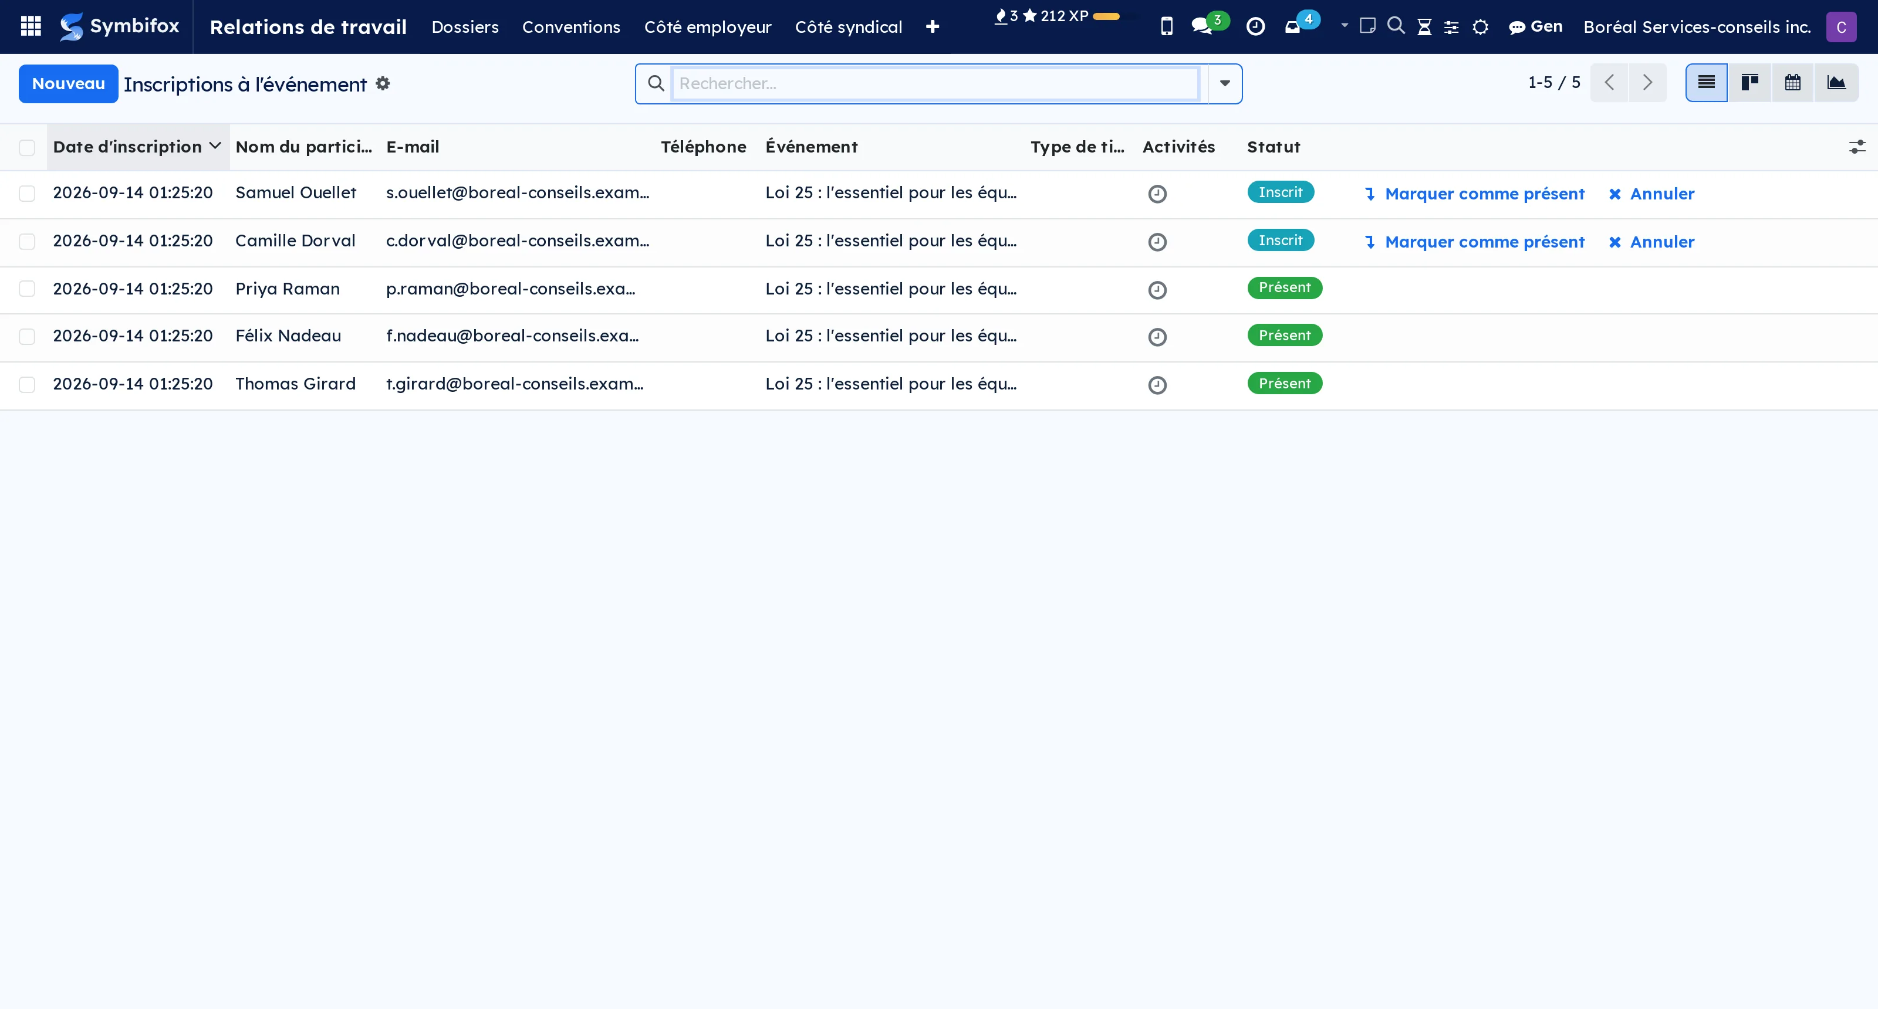This screenshot has width=1878, height=1009.
Task: Click the hourglass icon
Action: coord(1424,27)
